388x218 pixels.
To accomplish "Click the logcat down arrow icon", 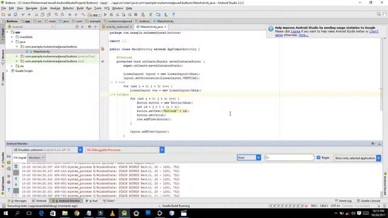I will point(16,184).
